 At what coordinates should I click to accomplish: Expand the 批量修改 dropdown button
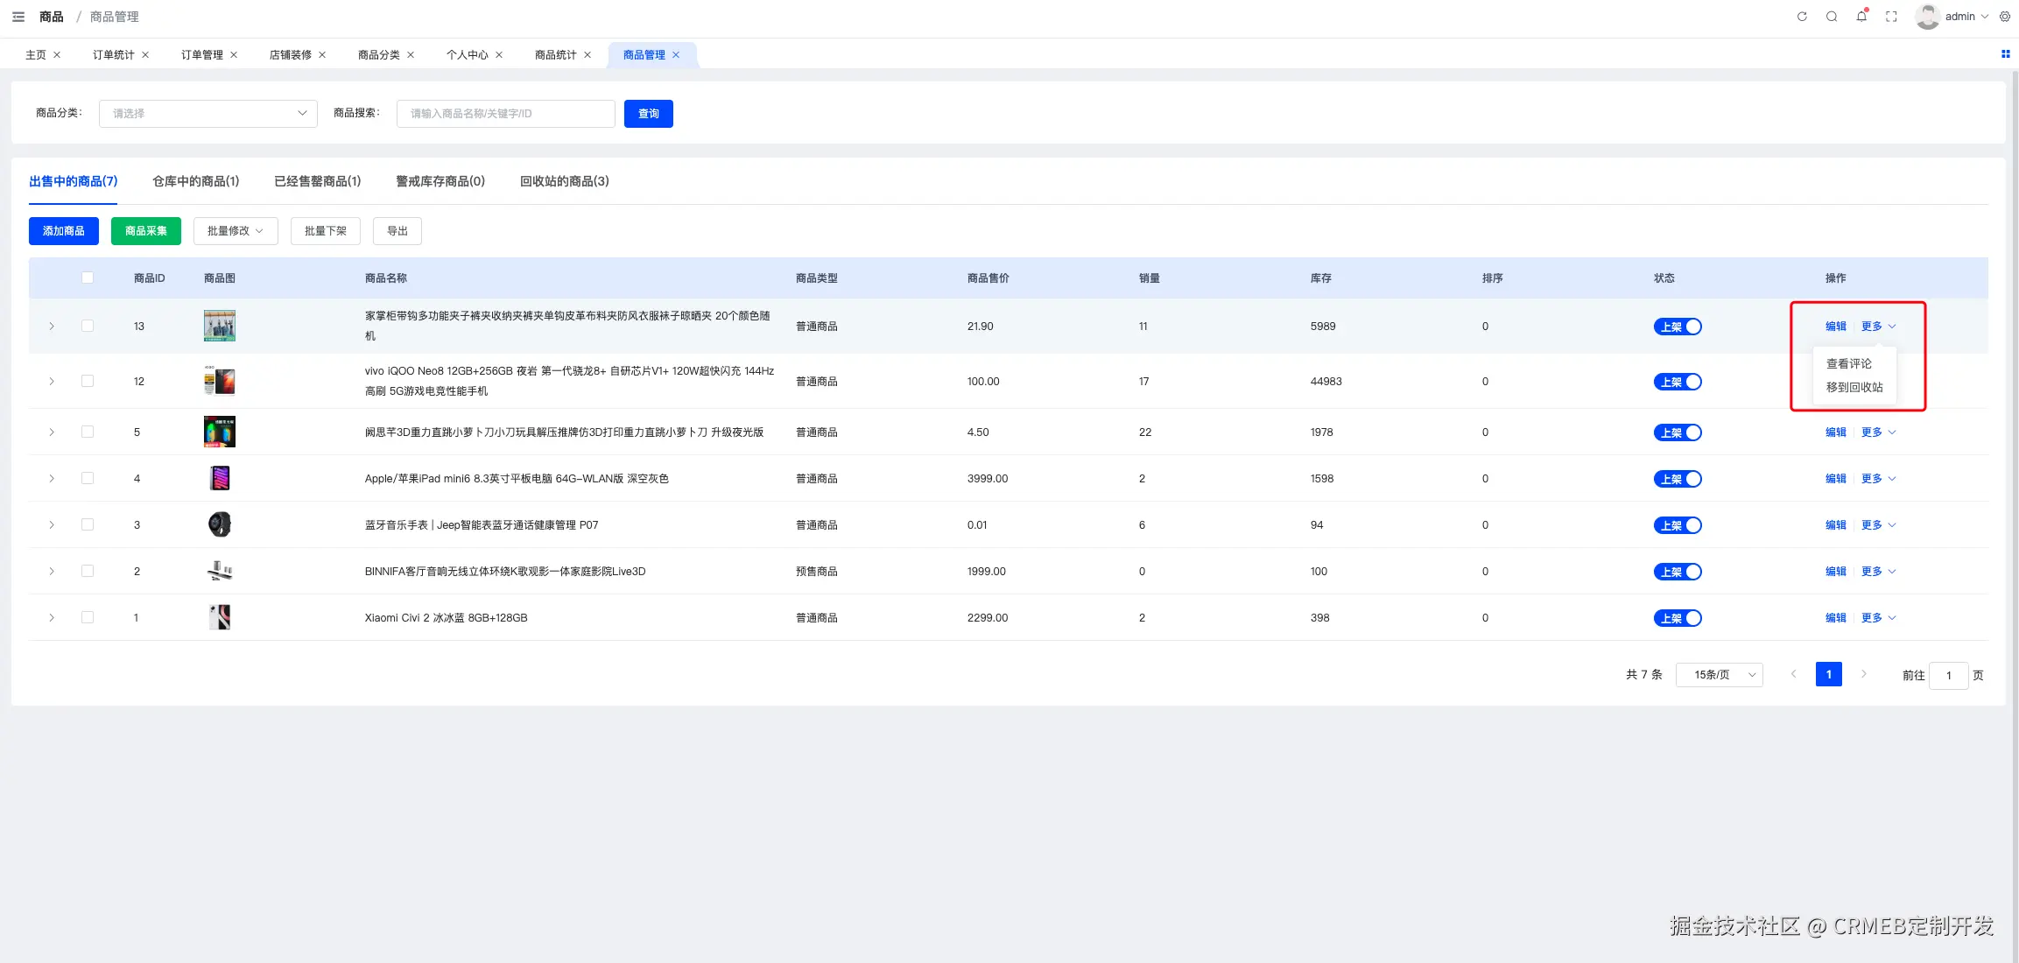click(x=235, y=231)
